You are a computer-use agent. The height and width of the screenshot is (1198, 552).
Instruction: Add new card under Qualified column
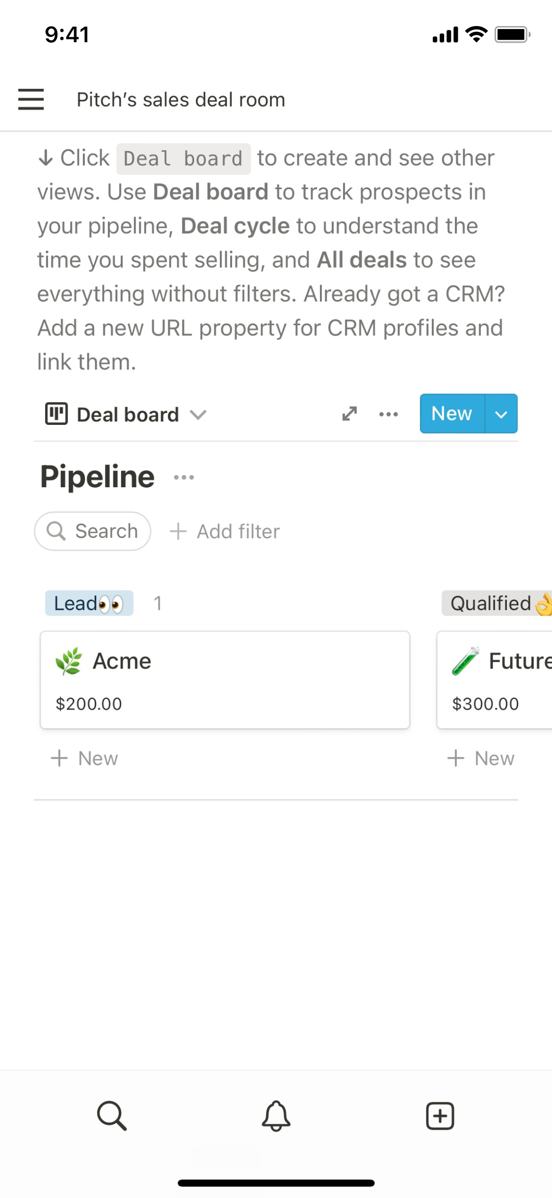(481, 758)
